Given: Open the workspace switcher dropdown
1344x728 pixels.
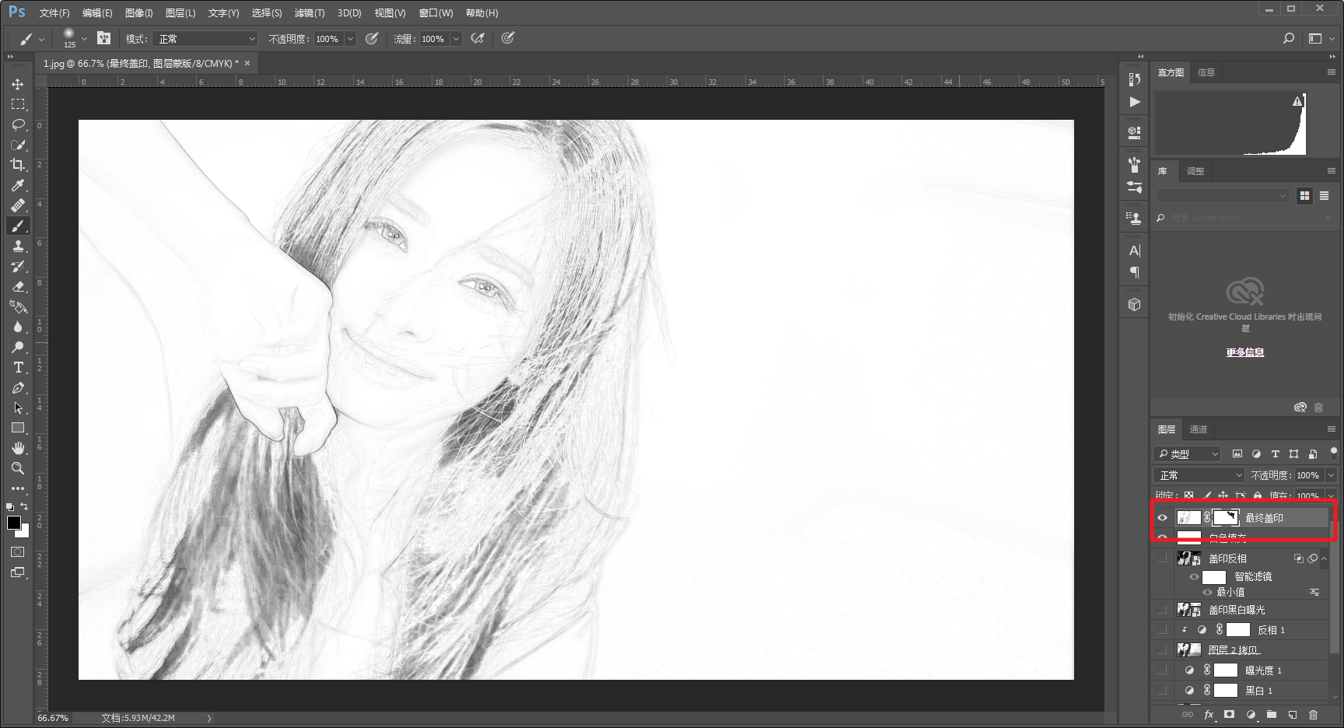Looking at the screenshot, I should pos(1321,38).
